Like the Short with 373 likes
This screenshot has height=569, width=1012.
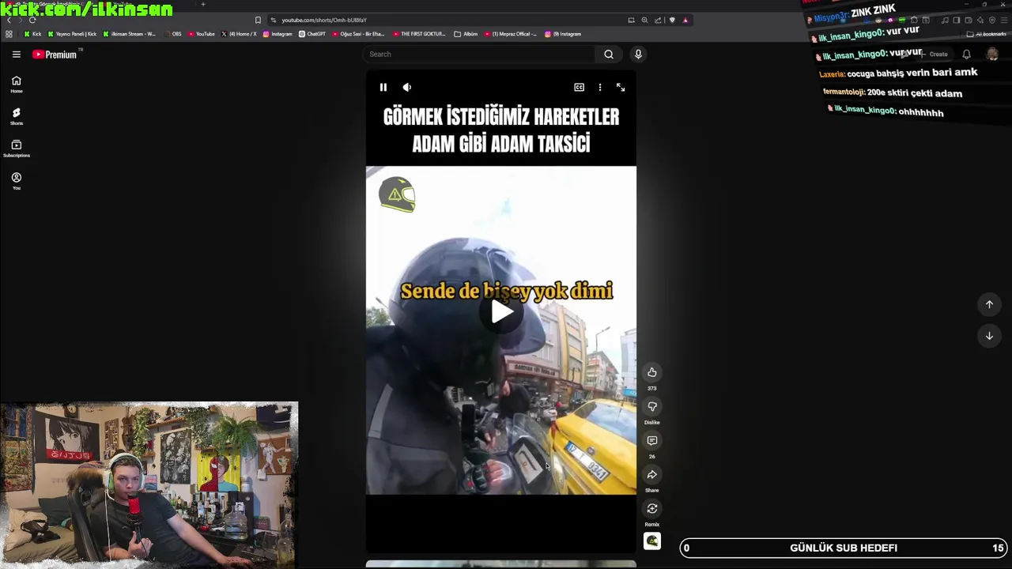[652, 372]
